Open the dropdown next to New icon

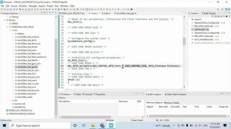[x=5, y=9]
